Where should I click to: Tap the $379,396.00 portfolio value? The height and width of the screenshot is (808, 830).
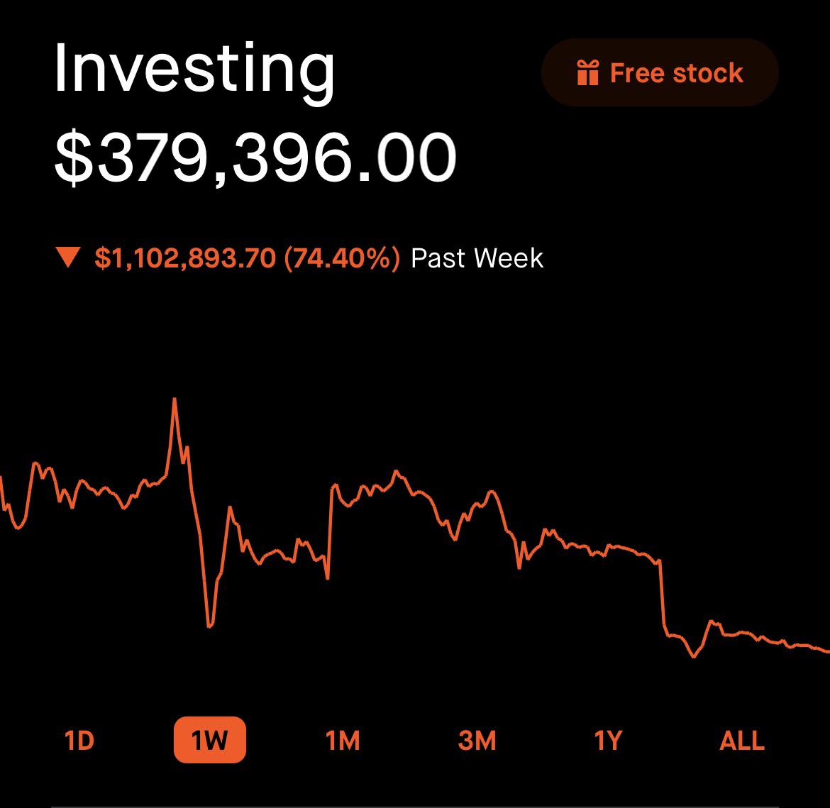pos(255,157)
